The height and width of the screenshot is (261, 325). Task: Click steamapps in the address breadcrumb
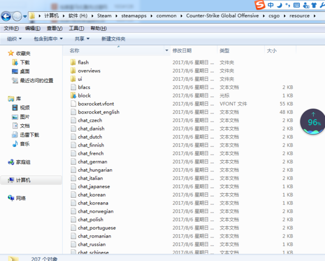coord(134,16)
